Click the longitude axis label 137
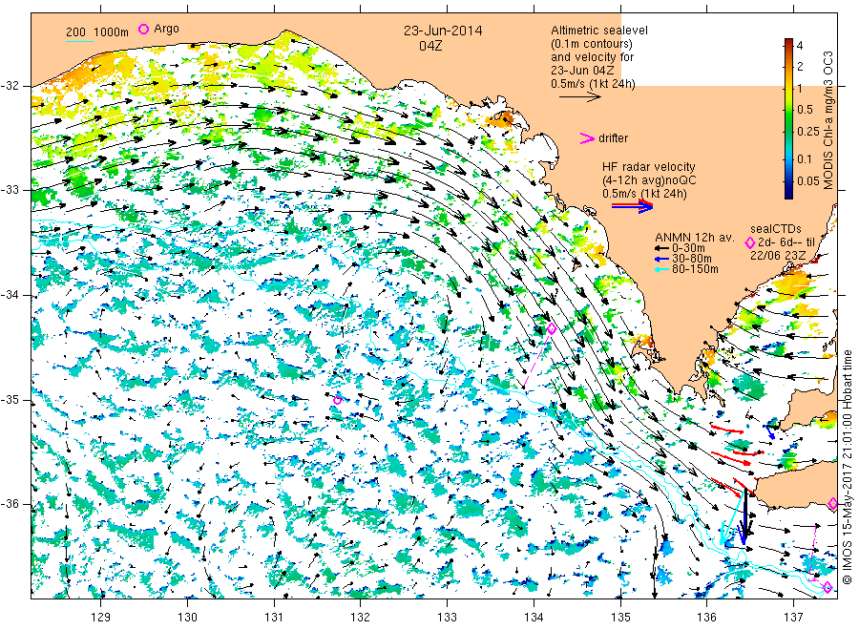The height and width of the screenshot is (630, 859). click(793, 618)
